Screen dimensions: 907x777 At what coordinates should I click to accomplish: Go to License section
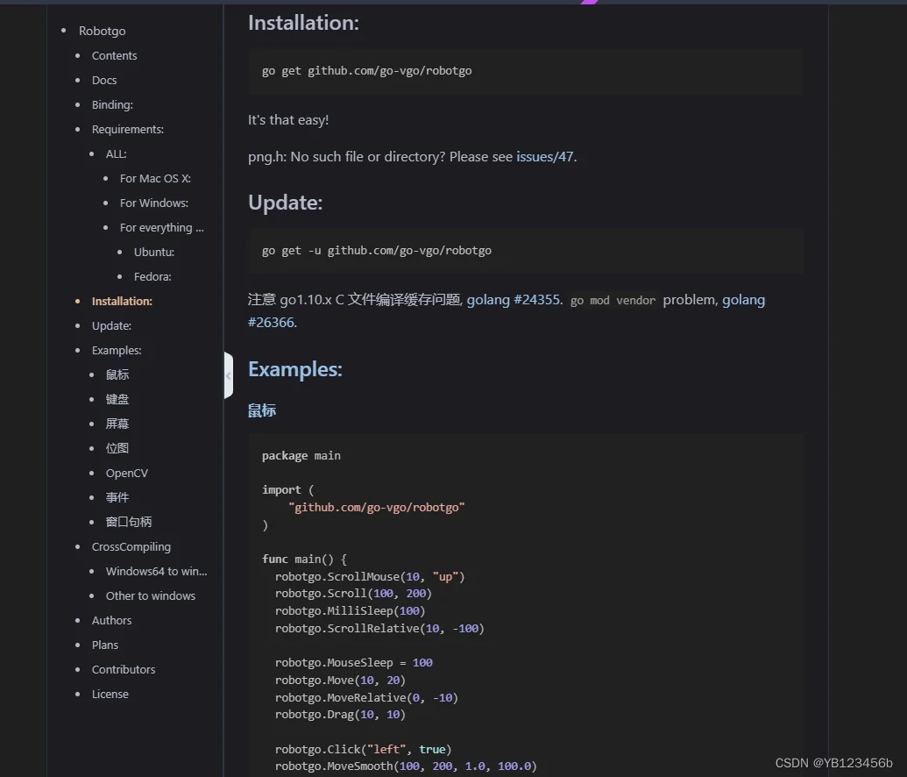110,695
